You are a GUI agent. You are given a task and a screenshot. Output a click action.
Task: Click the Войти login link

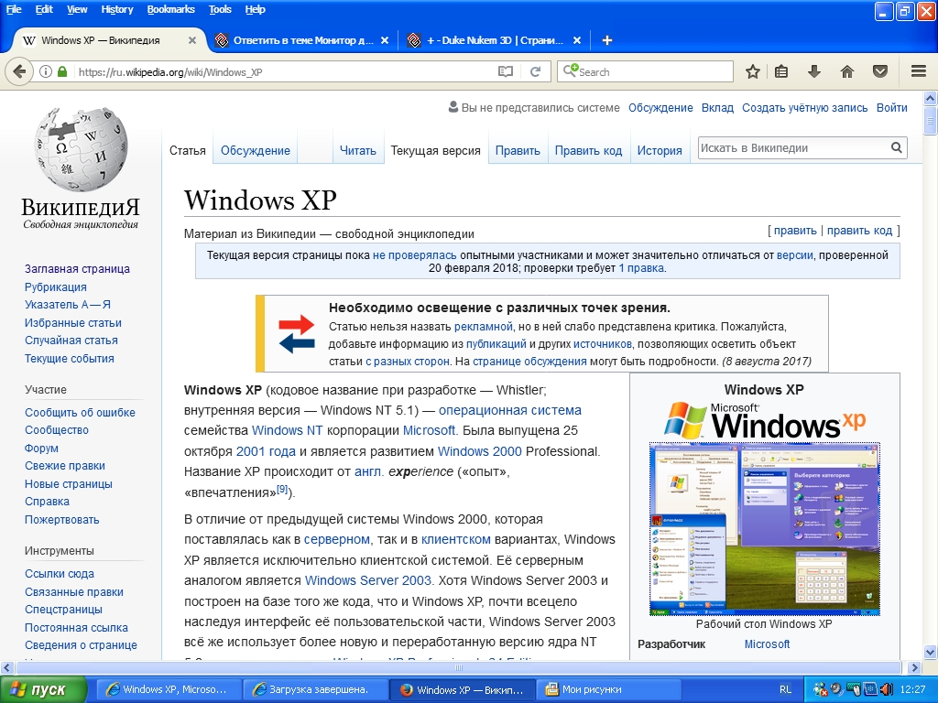tap(891, 108)
